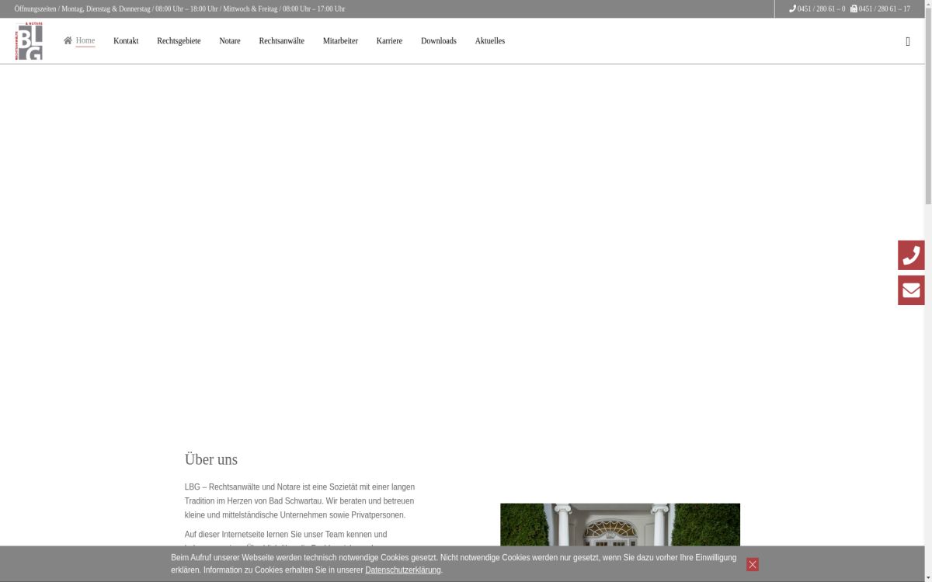Open the Kontakt menu item
The height and width of the screenshot is (582, 932).
tap(126, 41)
